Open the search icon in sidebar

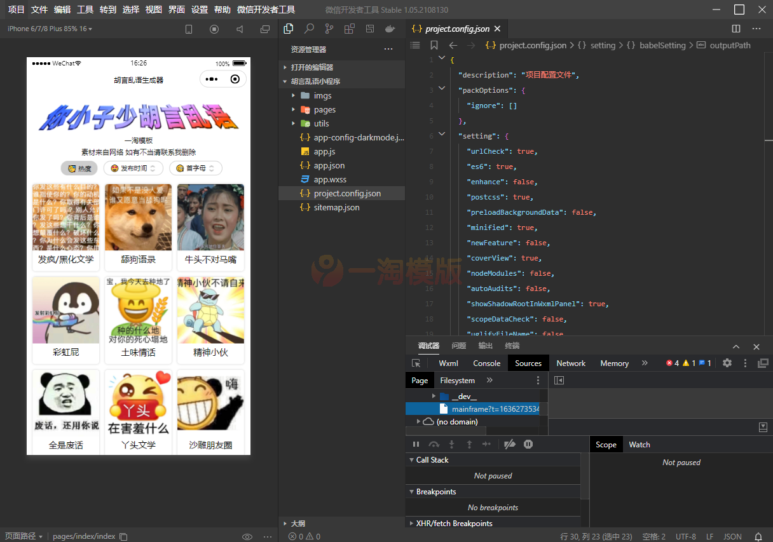click(309, 29)
